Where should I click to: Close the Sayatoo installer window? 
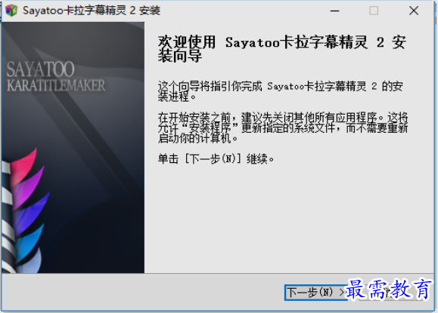tap(414, 11)
